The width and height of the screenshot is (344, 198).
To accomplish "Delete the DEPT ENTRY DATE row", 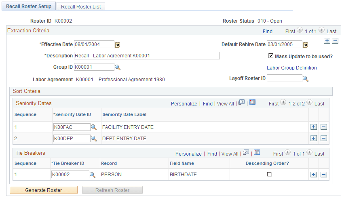I will 324,138.
